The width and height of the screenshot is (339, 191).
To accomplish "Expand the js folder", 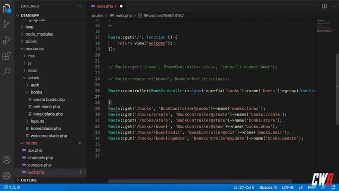I will [x=25, y=63].
